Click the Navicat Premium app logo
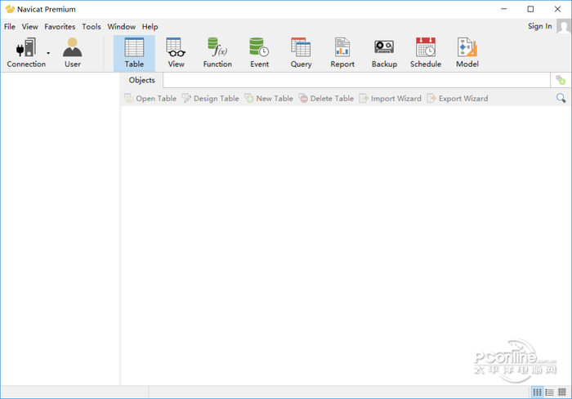Viewport: 572px width, 399px height. coord(10,9)
